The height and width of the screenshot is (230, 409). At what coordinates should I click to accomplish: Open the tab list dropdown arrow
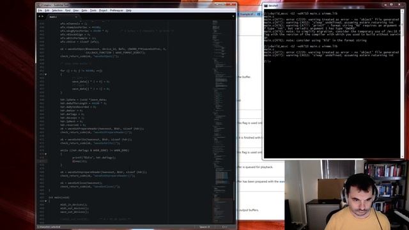(233, 17)
